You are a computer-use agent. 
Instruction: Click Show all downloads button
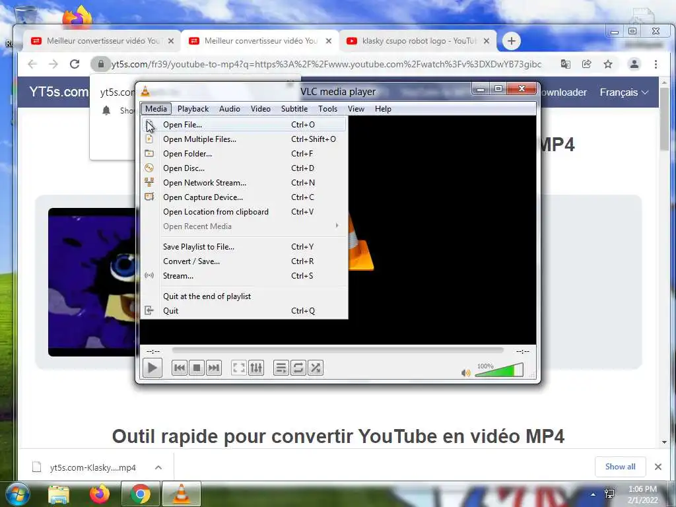tap(620, 467)
